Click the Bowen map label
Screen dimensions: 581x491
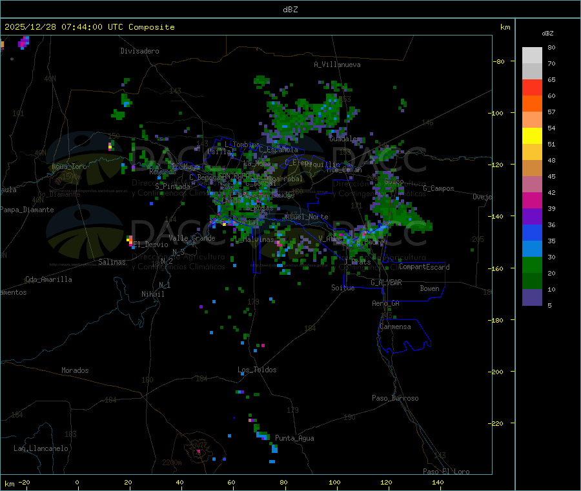coord(429,288)
